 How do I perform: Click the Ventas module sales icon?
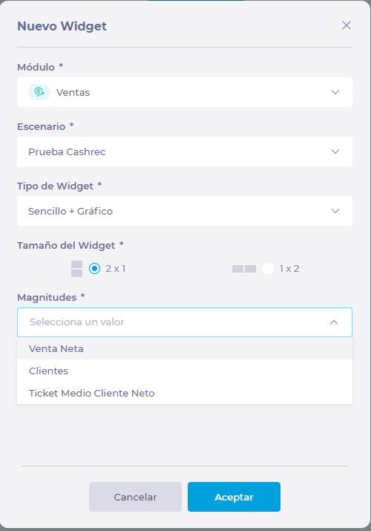click(39, 92)
